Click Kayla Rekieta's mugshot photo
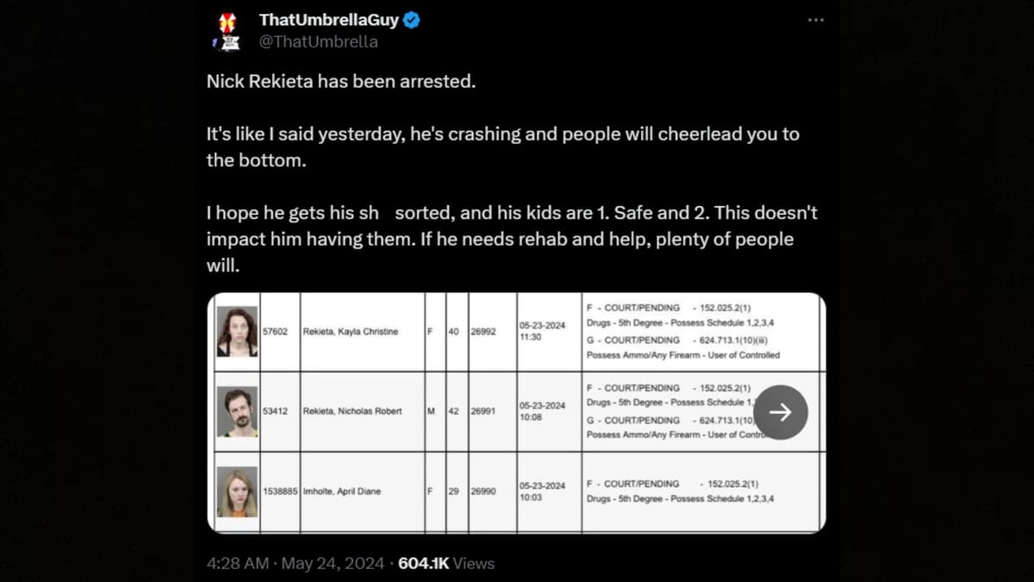1034x582 pixels. coord(236,331)
